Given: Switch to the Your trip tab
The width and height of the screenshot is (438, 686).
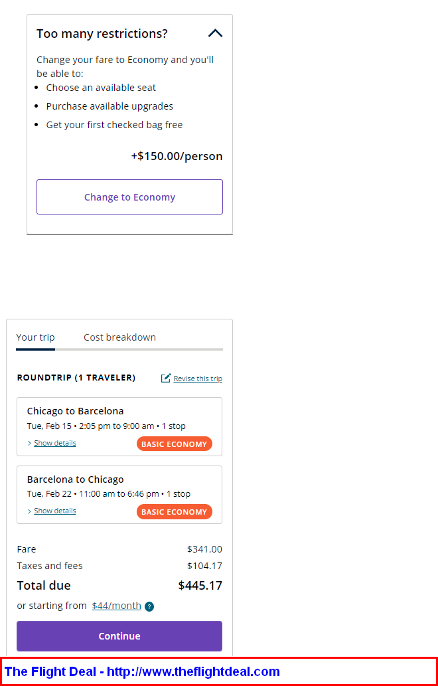Looking at the screenshot, I should pyautogui.click(x=35, y=337).
